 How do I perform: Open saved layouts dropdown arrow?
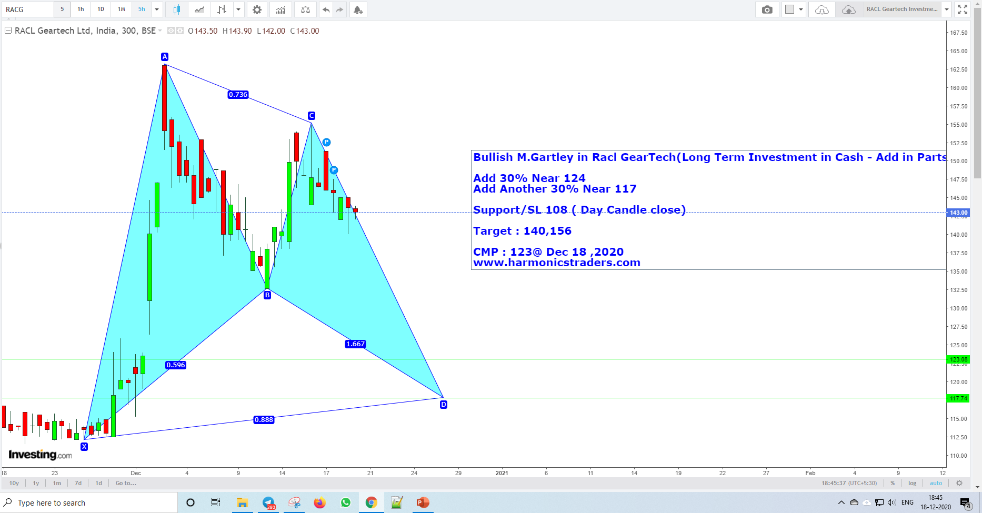[x=947, y=9]
